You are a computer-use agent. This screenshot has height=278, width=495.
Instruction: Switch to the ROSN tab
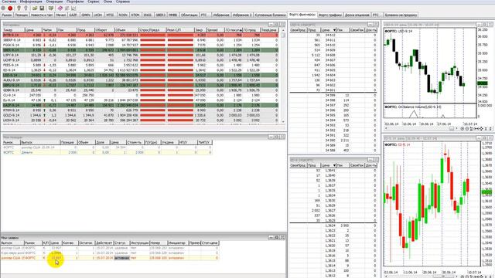[123, 15]
